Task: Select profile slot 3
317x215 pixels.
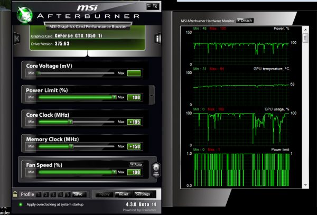Action: [53, 194]
